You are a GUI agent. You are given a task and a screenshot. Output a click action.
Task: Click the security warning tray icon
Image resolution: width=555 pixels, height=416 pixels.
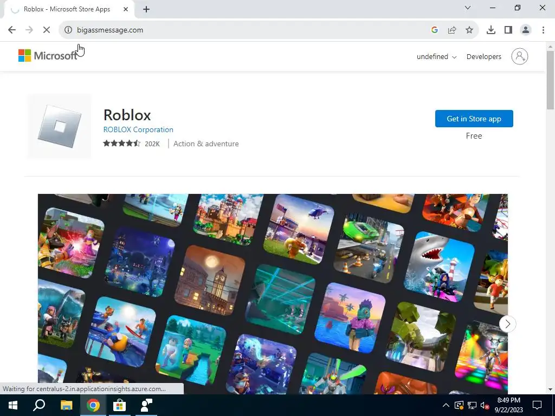tap(459, 405)
